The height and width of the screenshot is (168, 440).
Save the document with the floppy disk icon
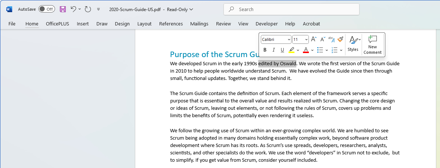[x=63, y=9]
